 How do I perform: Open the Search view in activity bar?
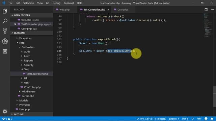[x=5, y=21]
